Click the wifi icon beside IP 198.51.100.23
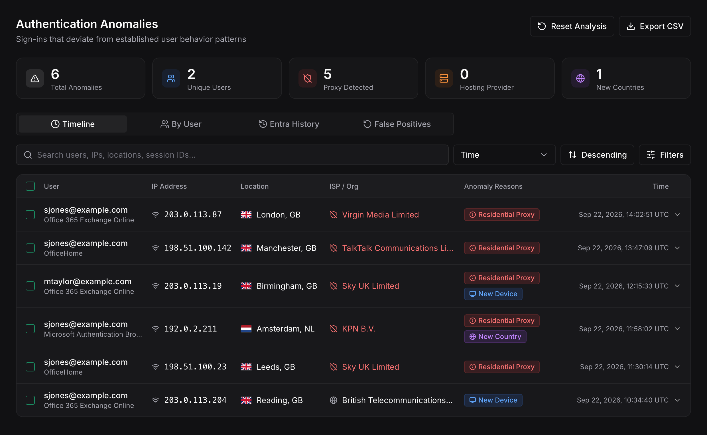This screenshot has width=707, height=435. point(156,367)
